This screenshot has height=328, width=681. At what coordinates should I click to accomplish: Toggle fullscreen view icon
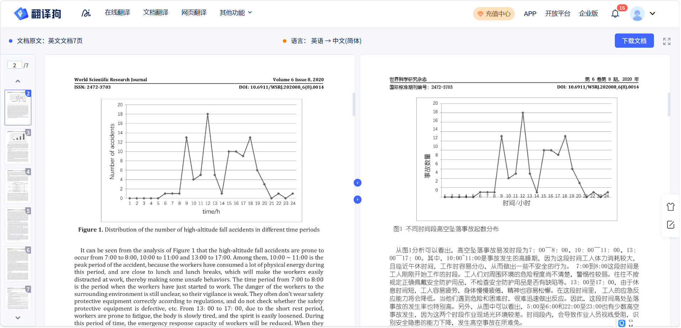(666, 41)
